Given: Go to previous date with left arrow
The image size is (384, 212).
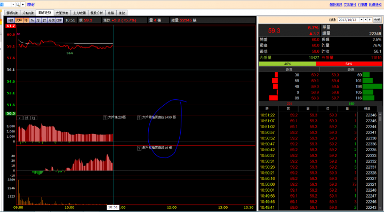Looking at the screenshot, I should (x=366, y=20).
